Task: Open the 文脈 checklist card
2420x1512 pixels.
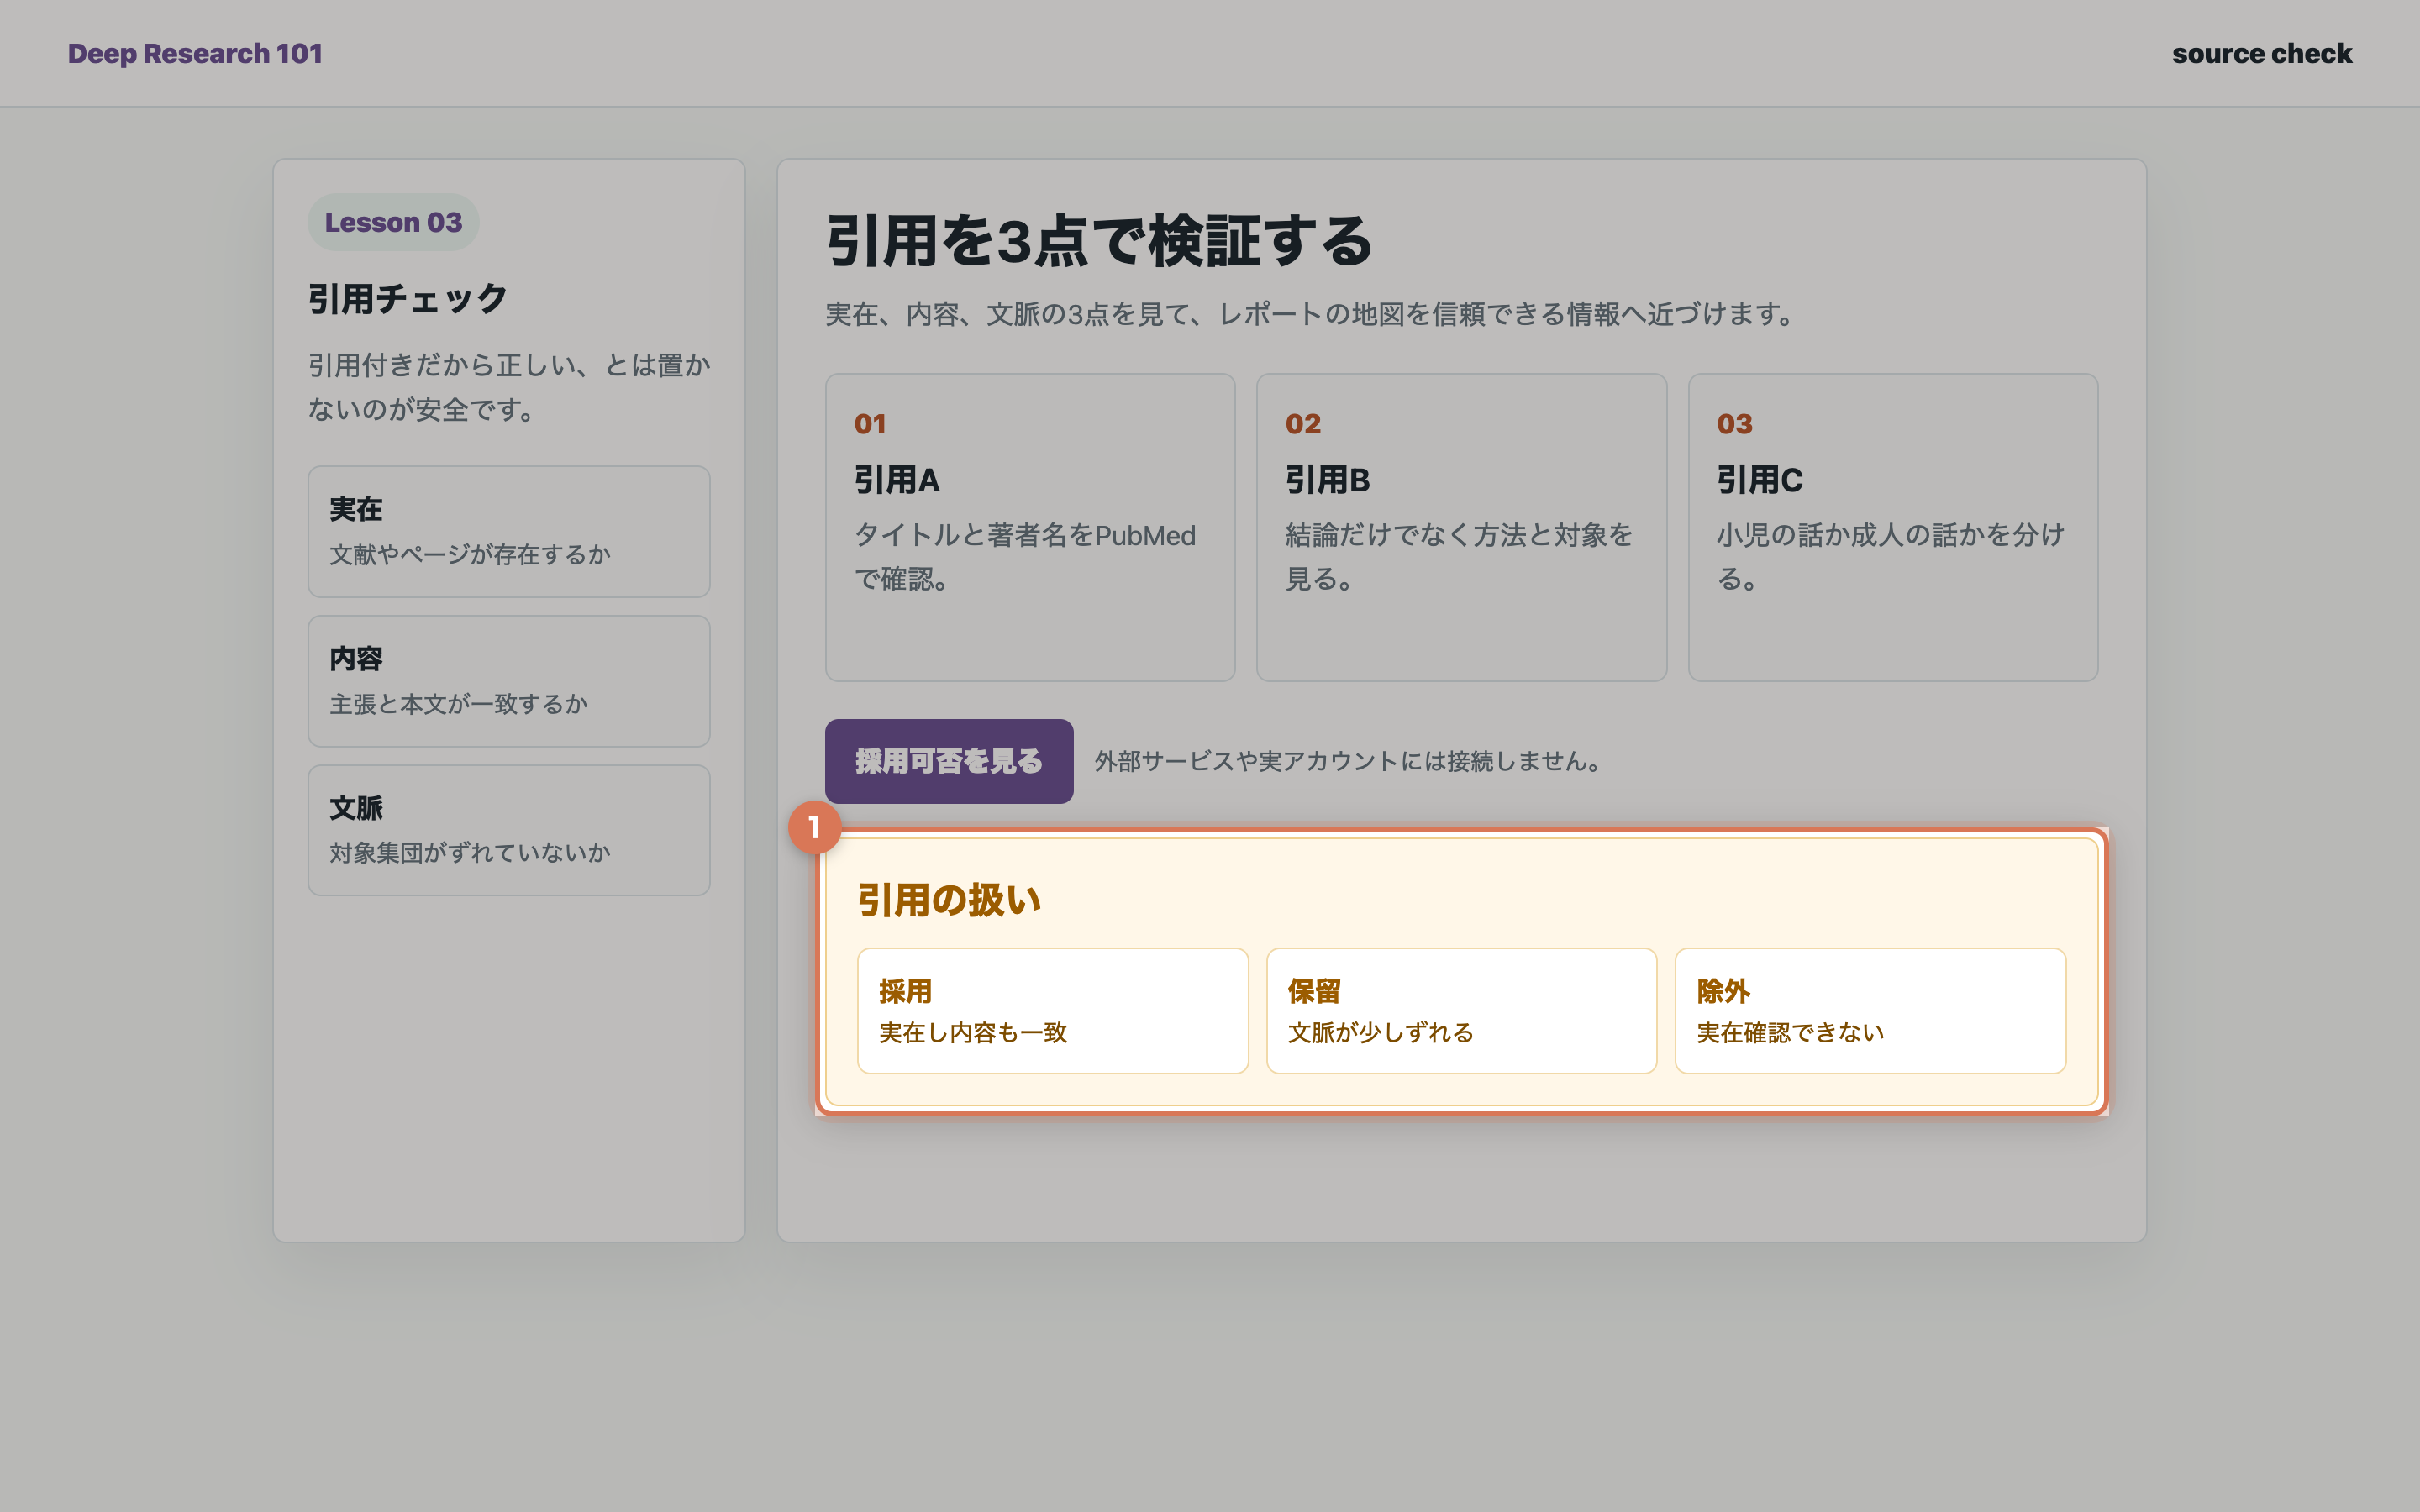Action: coord(509,830)
